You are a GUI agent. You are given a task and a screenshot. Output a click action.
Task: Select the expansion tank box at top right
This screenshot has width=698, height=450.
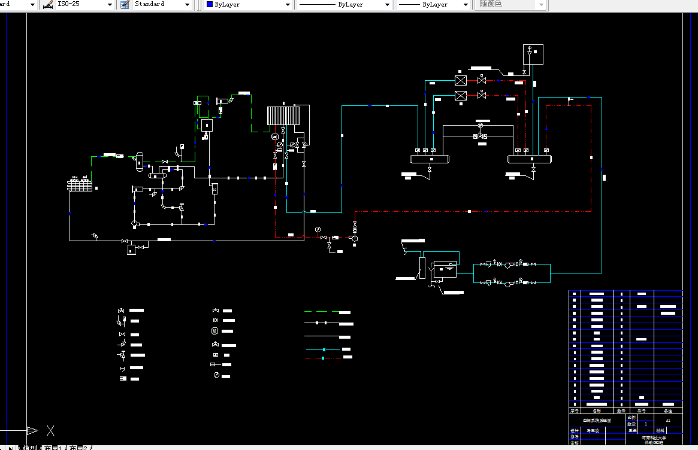(533, 54)
